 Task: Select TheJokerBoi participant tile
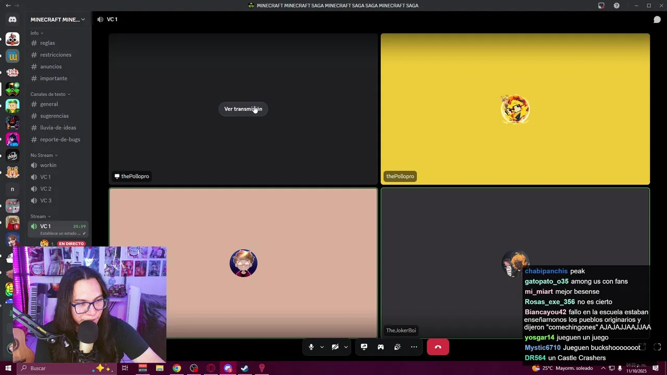pyautogui.click(x=515, y=263)
